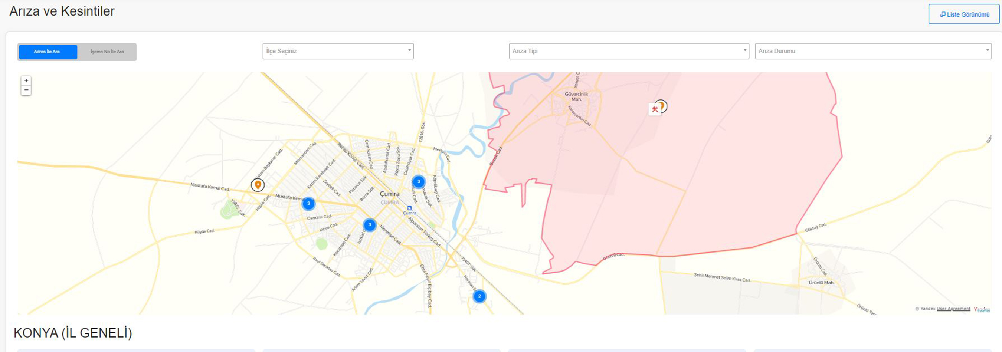Switch to Liste Görünümü view
1002x352 pixels.
tap(963, 14)
